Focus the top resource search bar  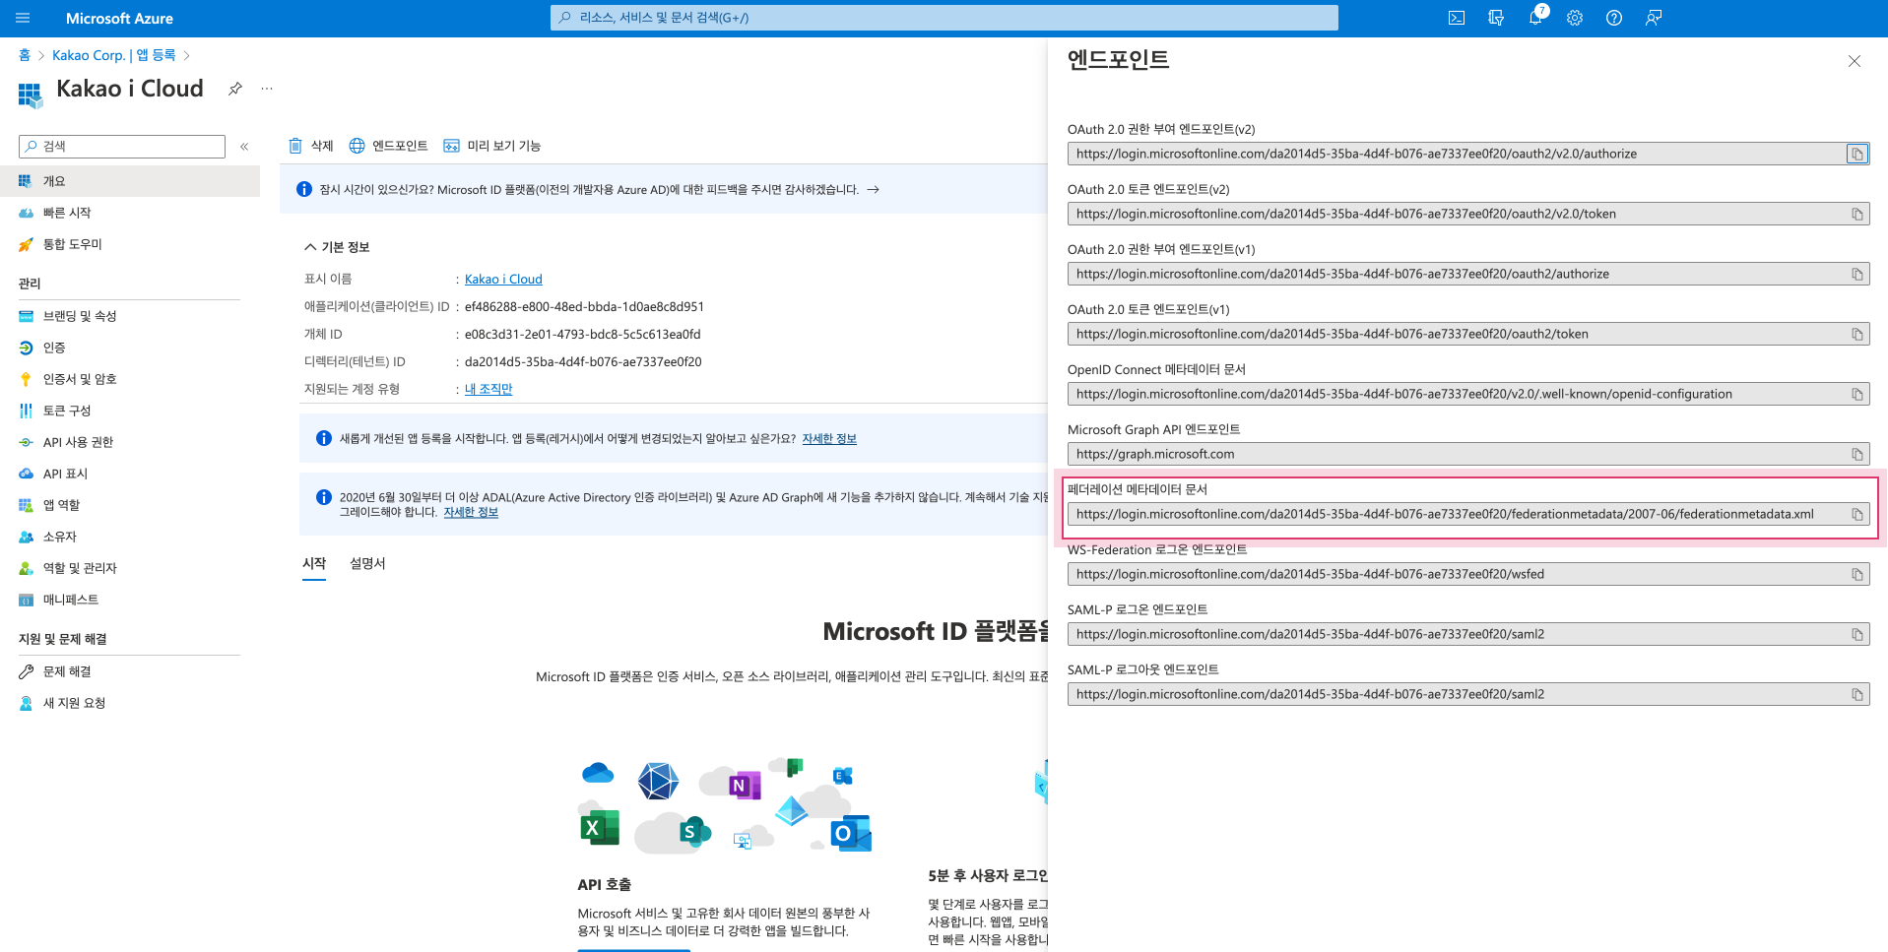click(944, 18)
